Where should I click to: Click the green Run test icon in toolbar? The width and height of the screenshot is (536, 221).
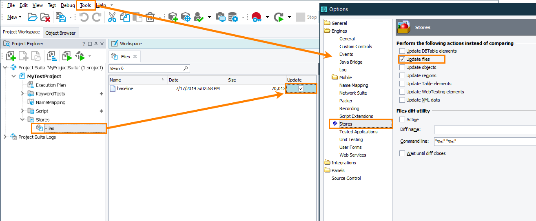pos(279,17)
